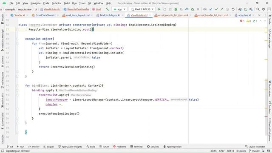Open Build Variants side panel
The width and height of the screenshot is (272, 153).
click(x=3, y=121)
